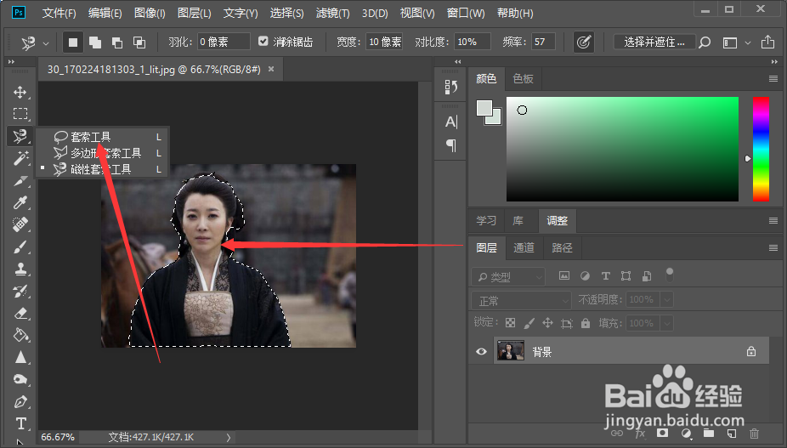Select the Horizontal Type tool
787x448 pixels.
[x=20, y=423]
